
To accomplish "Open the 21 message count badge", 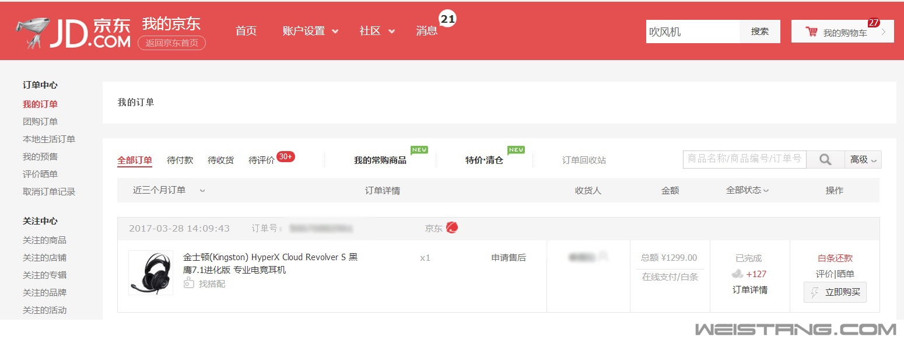I will (447, 19).
